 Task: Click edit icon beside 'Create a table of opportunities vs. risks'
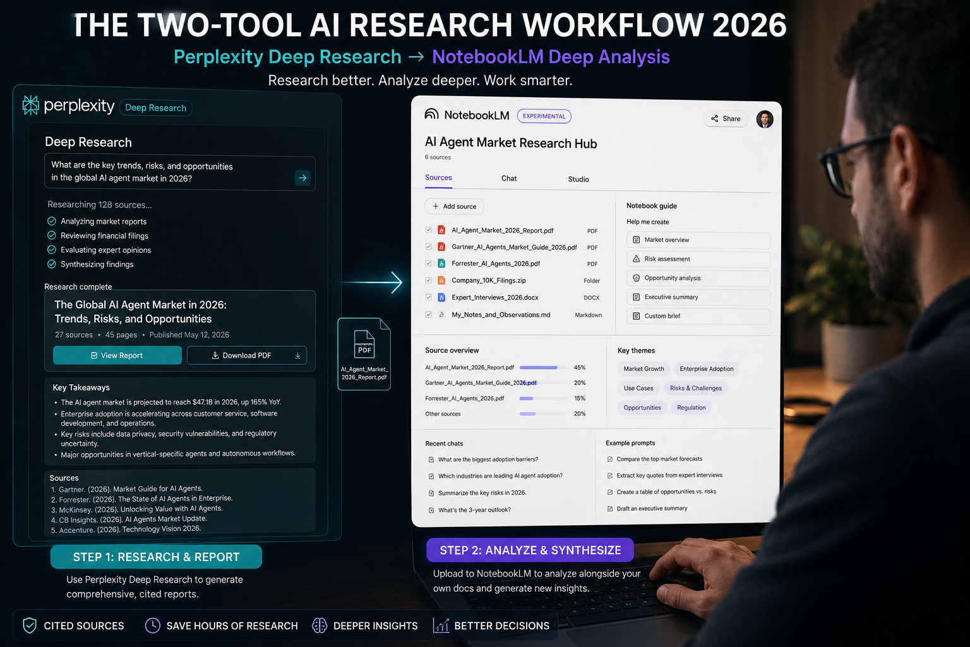coord(610,492)
